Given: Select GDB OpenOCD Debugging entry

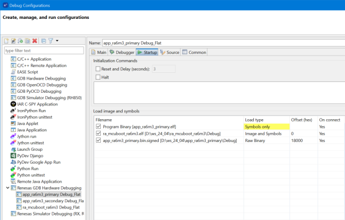Looking at the screenshot, I should click(x=39, y=85).
